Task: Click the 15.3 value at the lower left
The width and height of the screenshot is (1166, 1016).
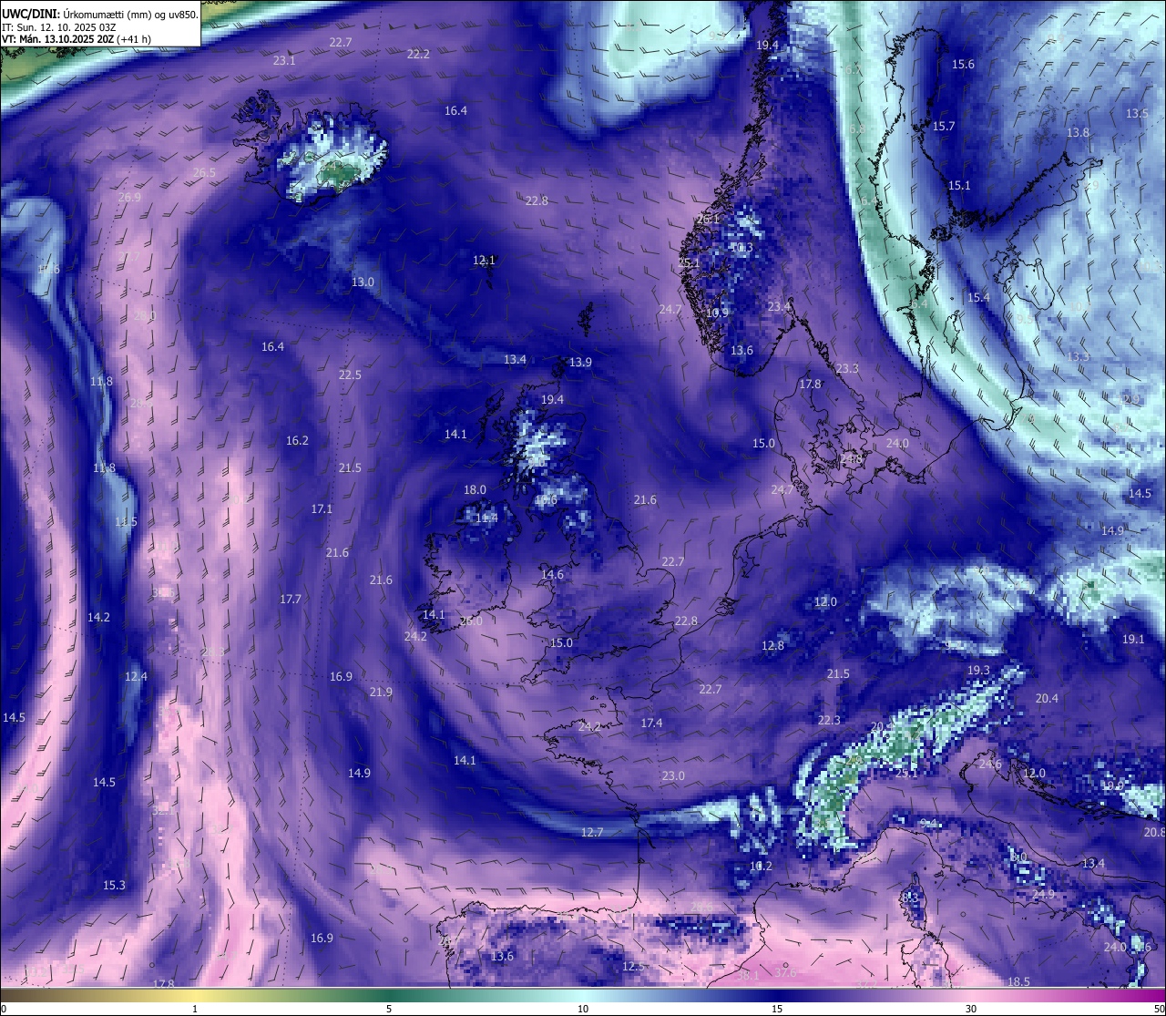Action: (114, 885)
